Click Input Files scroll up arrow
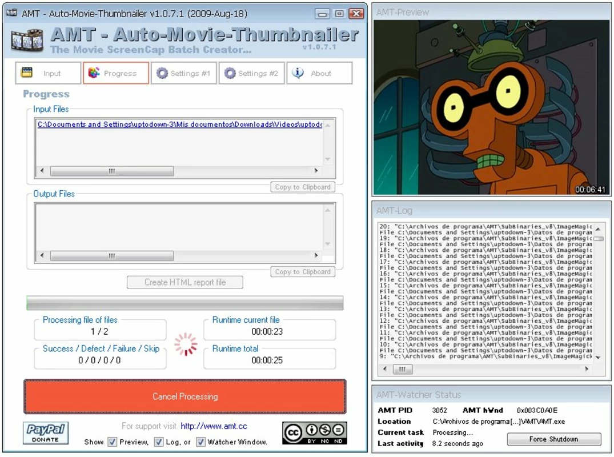Image resolution: width=614 pixels, height=457 pixels. click(328, 125)
